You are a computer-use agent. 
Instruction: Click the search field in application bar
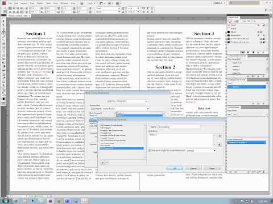coord(245,3)
